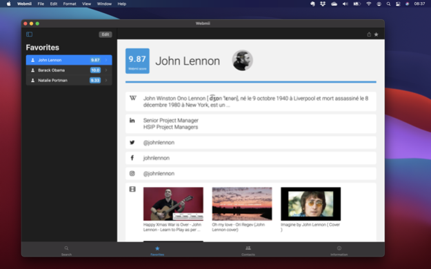Click the Siri icon in menu bar
The image size is (431, 269).
point(408,4)
